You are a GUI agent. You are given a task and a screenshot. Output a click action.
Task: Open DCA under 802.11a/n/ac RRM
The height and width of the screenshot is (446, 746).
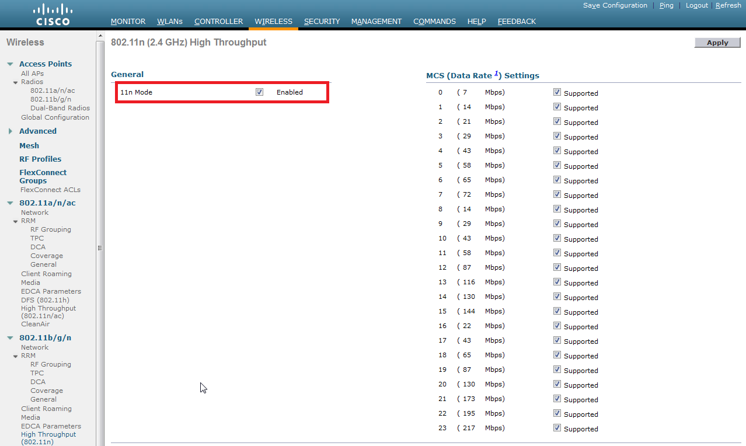37,247
